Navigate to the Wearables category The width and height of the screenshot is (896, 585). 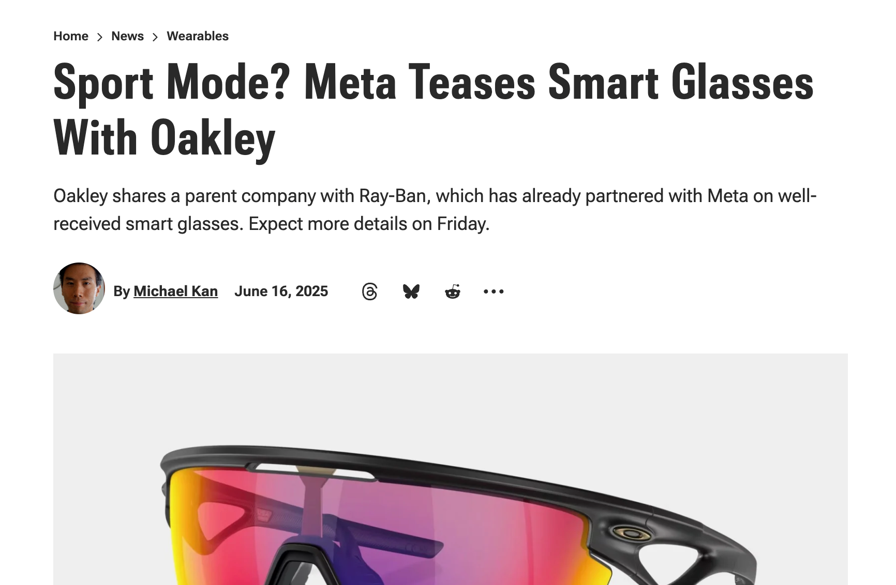[198, 36]
